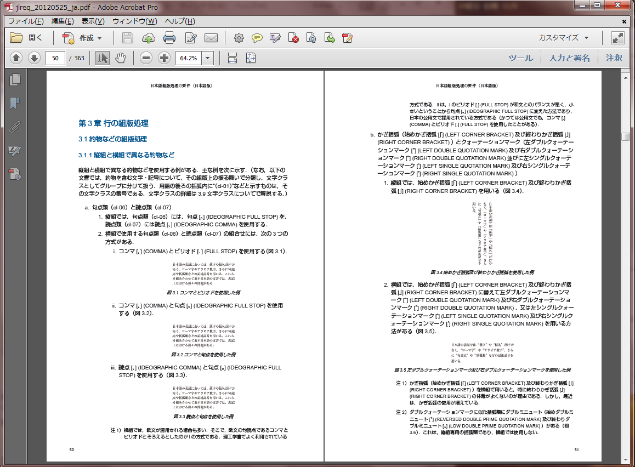The image size is (635, 467).
Task: Toggle the Select text cursor tool
Action: (102, 58)
